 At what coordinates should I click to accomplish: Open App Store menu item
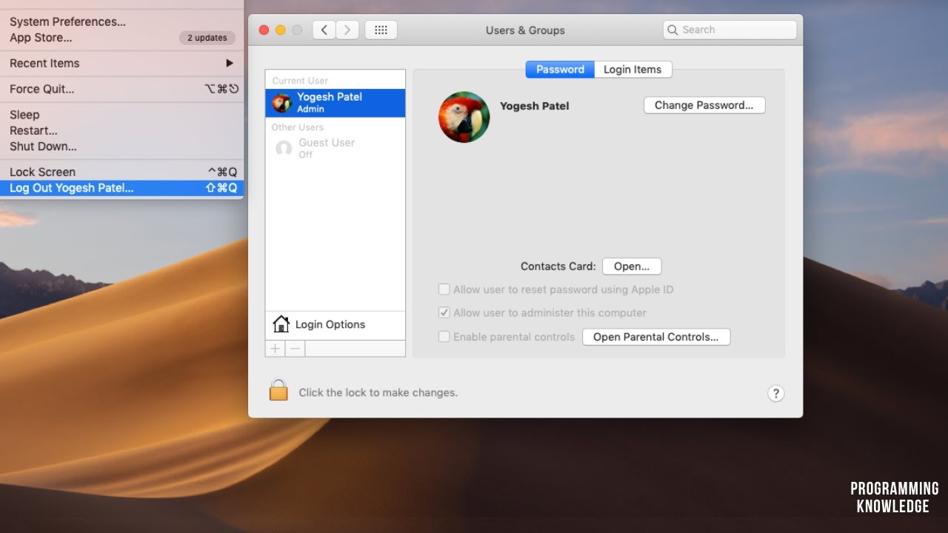pyautogui.click(x=121, y=38)
